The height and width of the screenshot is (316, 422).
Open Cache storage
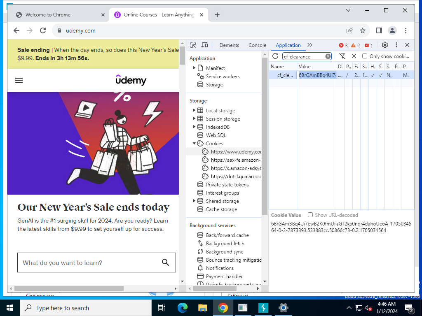point(221,209)
